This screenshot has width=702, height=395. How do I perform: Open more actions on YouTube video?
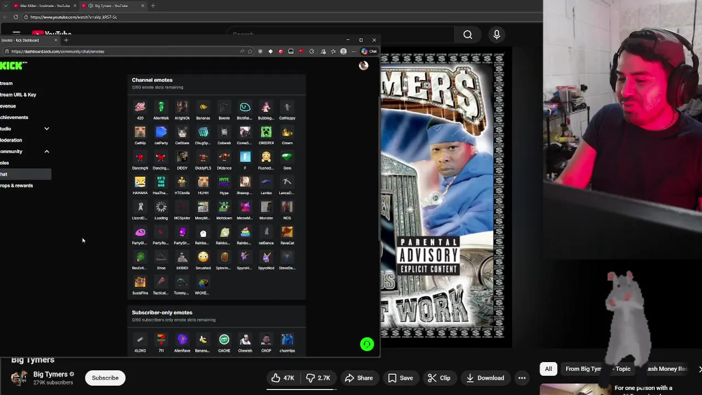coord(522,378)
